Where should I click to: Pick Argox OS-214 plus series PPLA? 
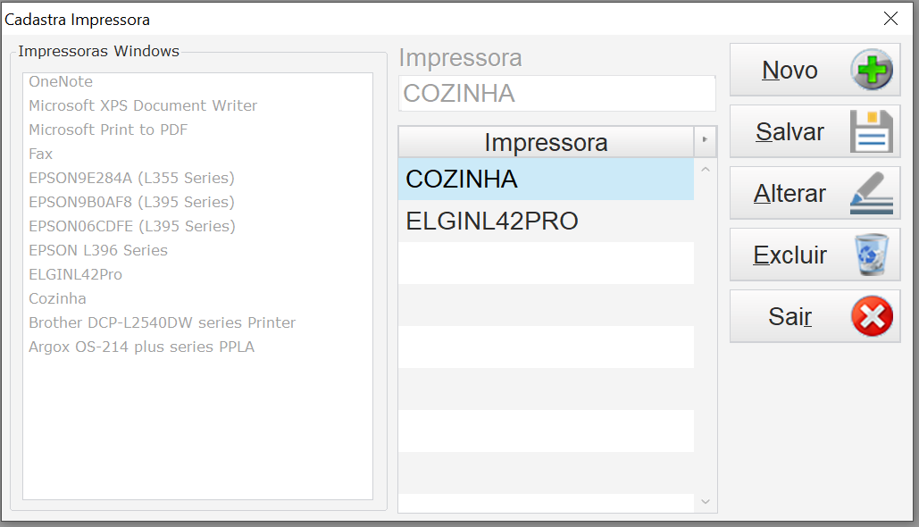point(141,347)
